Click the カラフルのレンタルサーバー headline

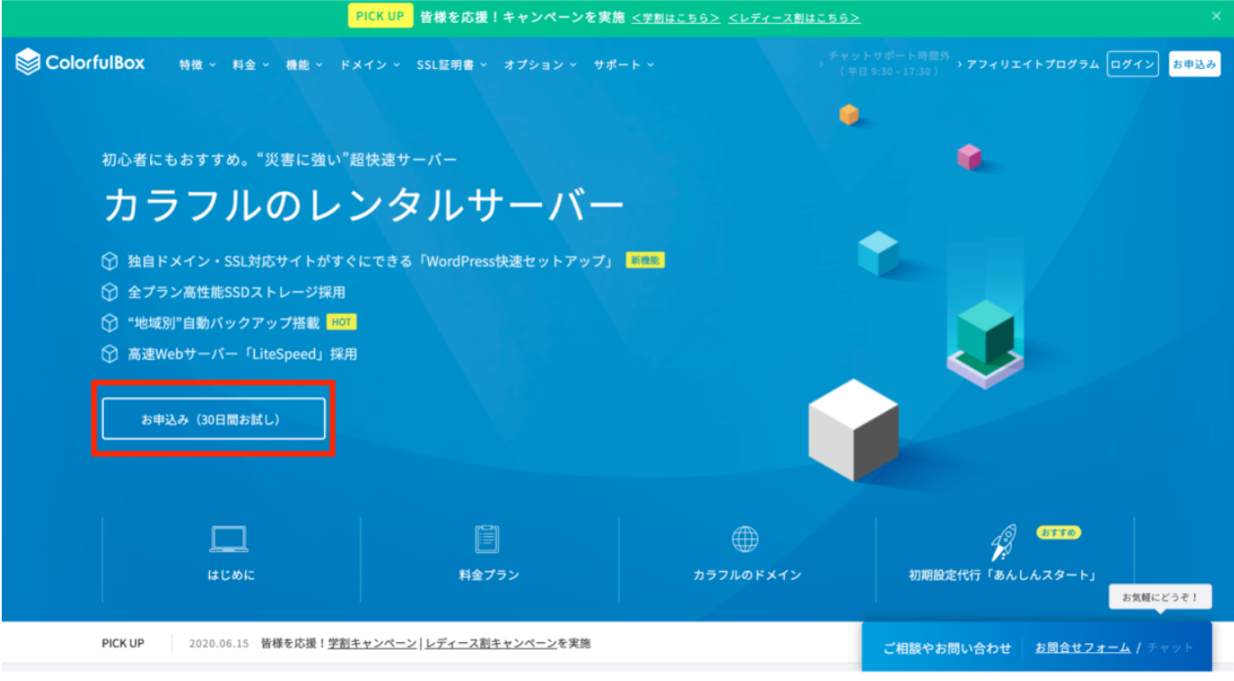[364, 206]
